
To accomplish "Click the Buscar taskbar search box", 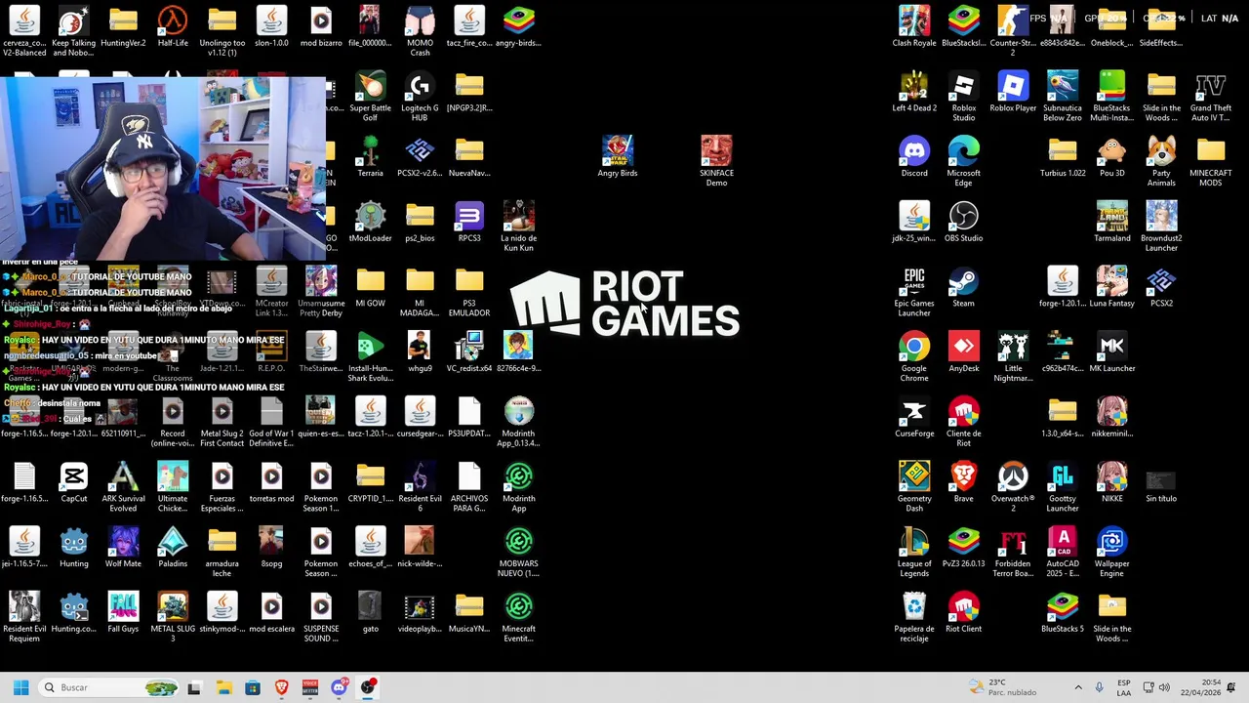I will (107, 687).
